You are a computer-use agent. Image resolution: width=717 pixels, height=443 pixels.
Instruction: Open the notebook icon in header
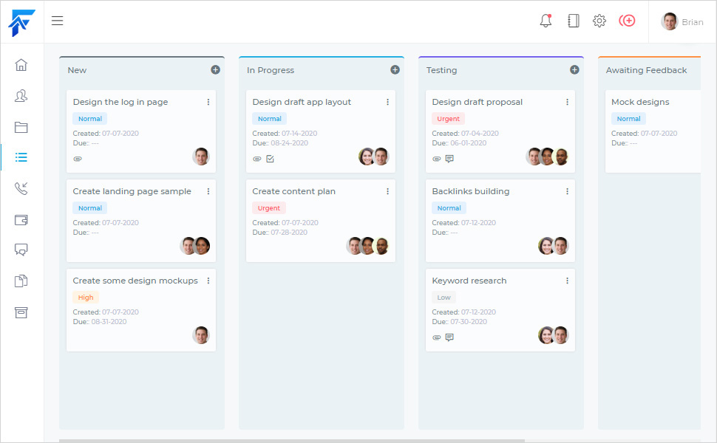click(x=573, y=21)
